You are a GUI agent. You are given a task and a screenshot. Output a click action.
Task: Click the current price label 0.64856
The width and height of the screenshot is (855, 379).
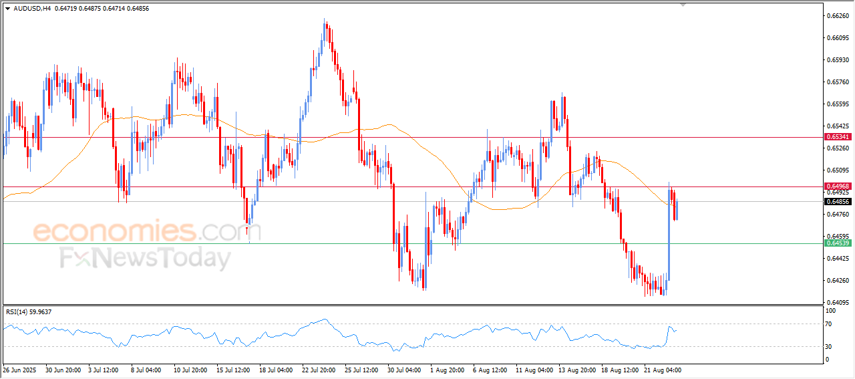pyautogui.click(x=837, y=201)
